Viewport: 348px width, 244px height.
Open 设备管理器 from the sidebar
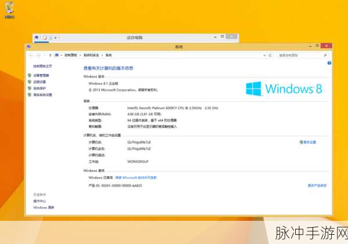41,75
